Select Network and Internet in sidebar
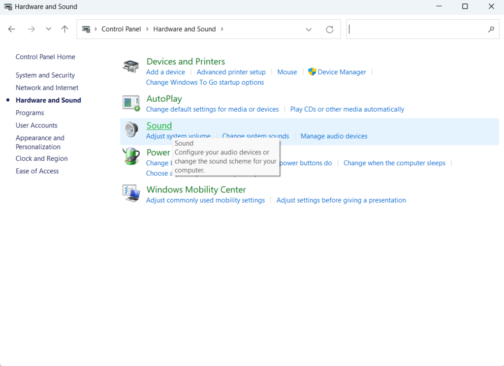Screen dimensions: 504x366 [47, 88]
